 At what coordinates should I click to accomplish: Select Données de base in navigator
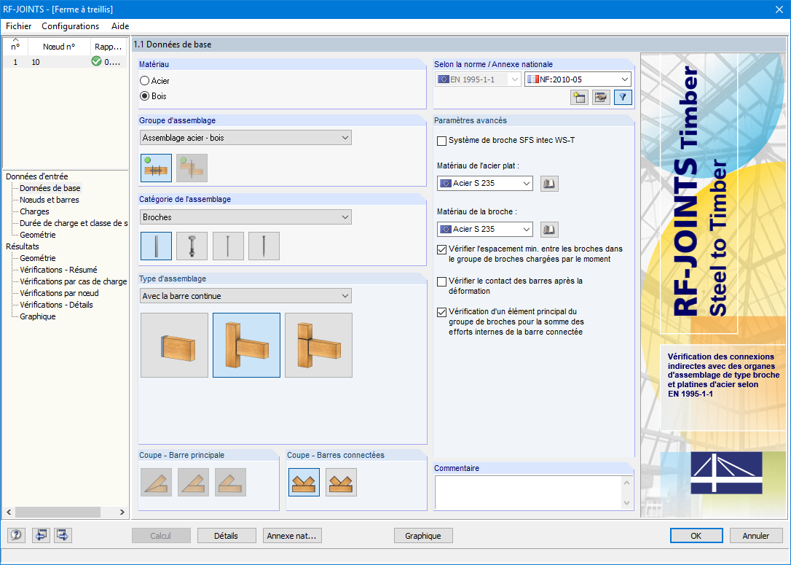50,188
